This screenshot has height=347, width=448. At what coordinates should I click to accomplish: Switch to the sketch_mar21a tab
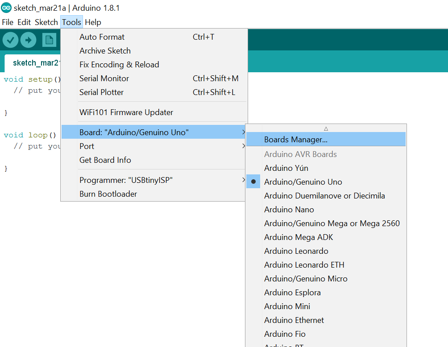(x=33, y=63)
